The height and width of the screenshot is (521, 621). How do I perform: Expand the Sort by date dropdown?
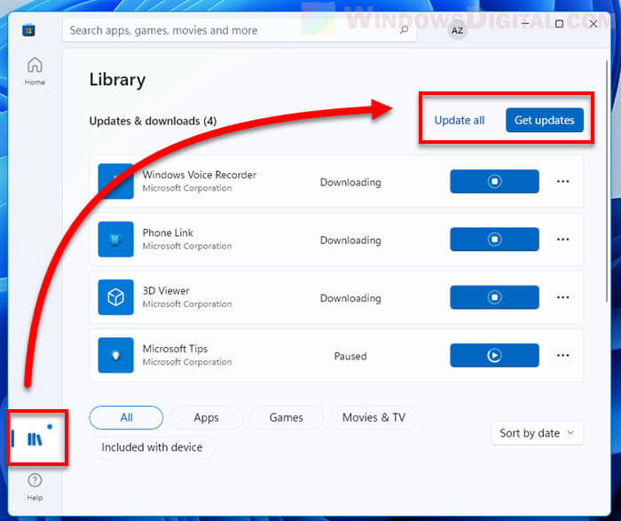click(537, 433)
